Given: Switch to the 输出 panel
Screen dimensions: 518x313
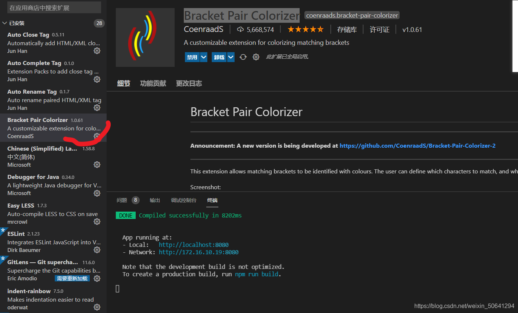Looking at the screenshot, I should (155, 200).
